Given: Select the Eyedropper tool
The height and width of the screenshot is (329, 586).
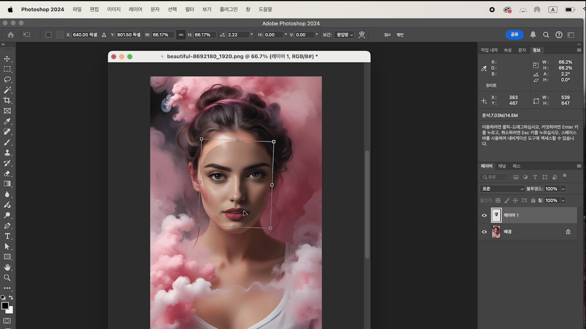Looking at the screenshot, I should pos(7,122).
